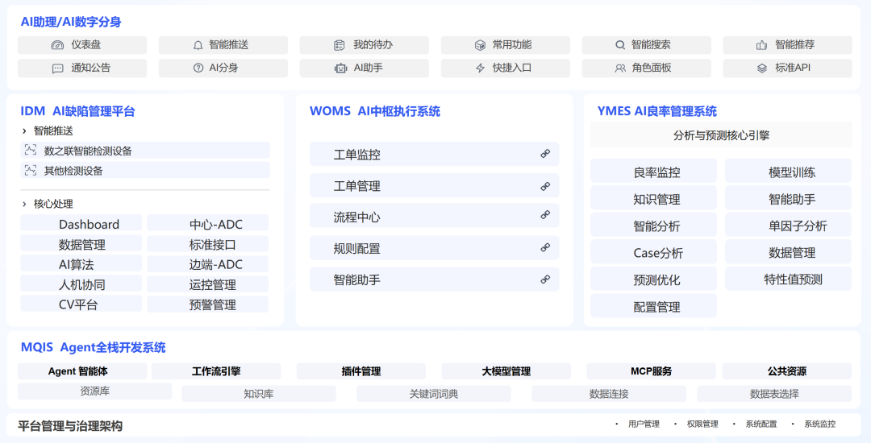
Task: Collapse the 核心处理 section chevron
Action: (x=24, y=204)
